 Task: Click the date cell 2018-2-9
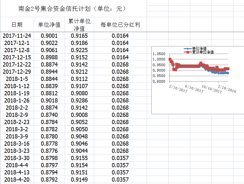17,115
